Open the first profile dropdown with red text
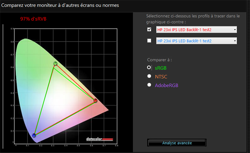This screenshot has height=153, width=250. tap(196, 30)
